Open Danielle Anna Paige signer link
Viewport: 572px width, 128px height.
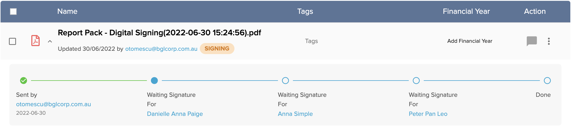[x=175, y=114]
